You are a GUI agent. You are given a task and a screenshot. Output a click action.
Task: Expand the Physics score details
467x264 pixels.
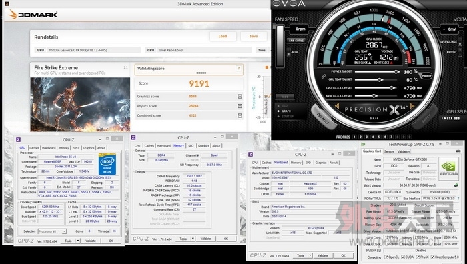click(x=240, y=106)
